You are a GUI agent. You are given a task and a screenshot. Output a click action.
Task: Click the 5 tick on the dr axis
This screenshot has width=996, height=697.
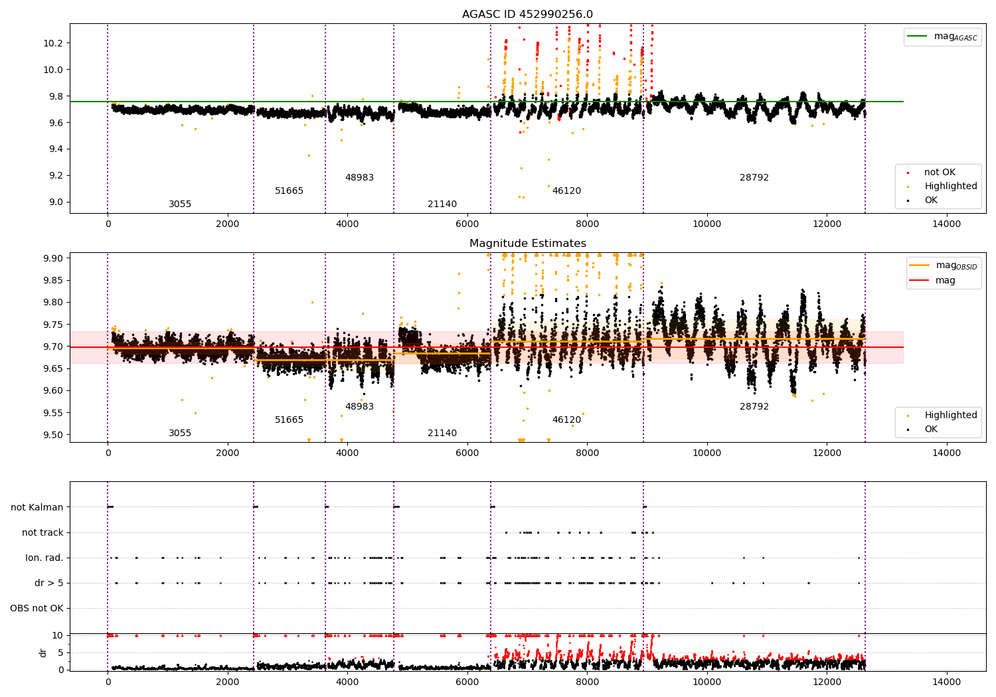61,653
